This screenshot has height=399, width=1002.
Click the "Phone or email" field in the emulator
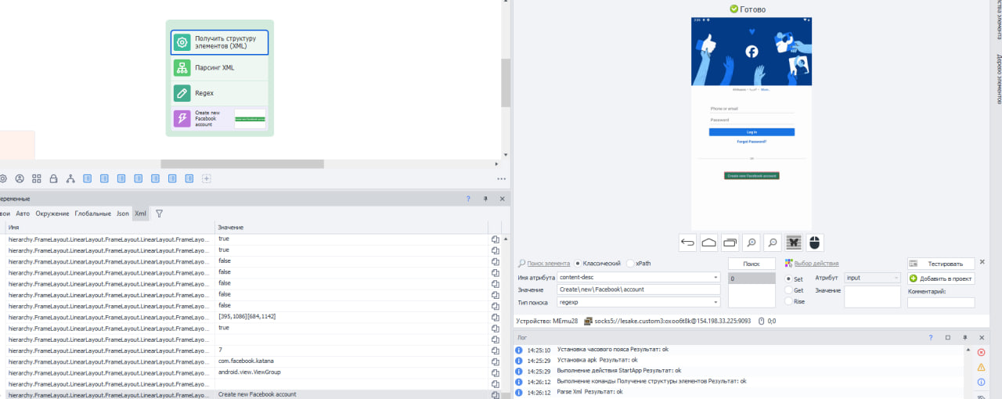coord(751,109)
